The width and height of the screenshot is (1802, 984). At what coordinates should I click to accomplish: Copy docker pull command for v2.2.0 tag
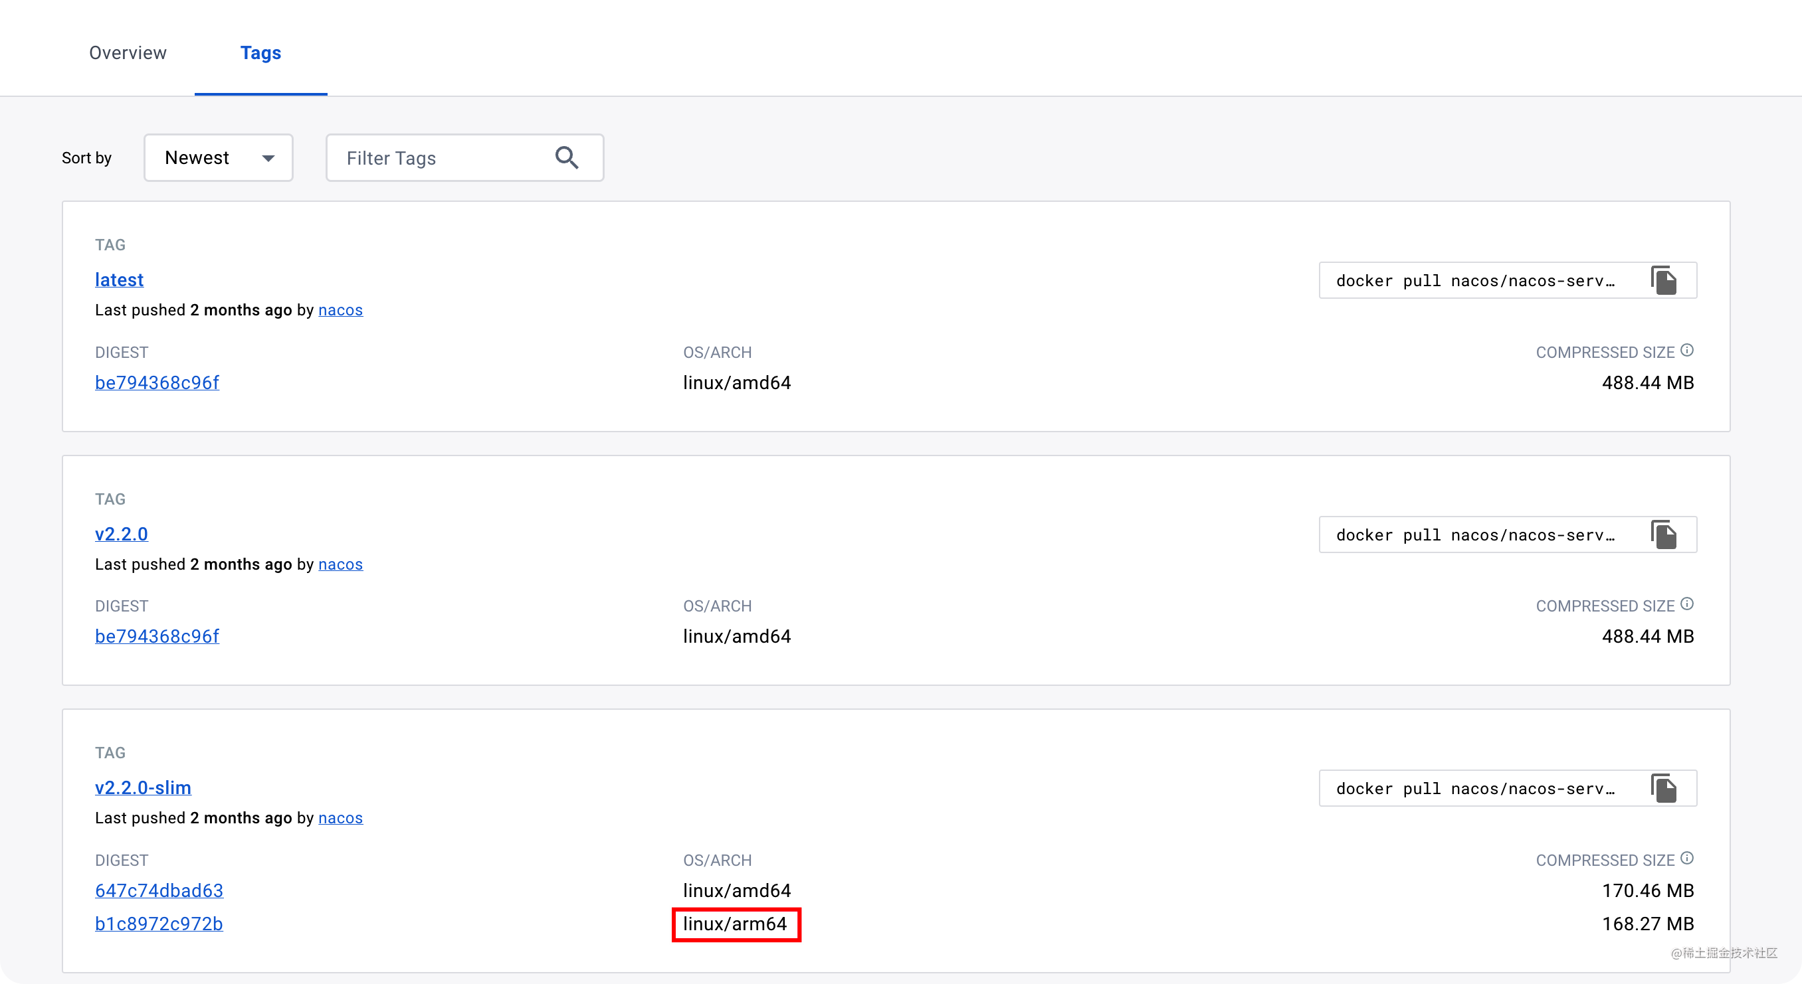(1664, 534)
